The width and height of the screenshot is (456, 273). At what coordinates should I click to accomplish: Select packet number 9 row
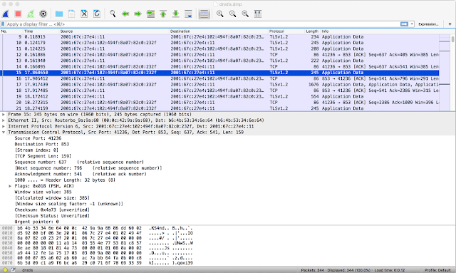click(220, 36)
